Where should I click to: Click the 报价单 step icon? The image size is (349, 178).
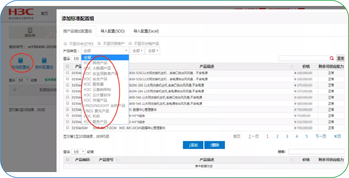(30, 30)
